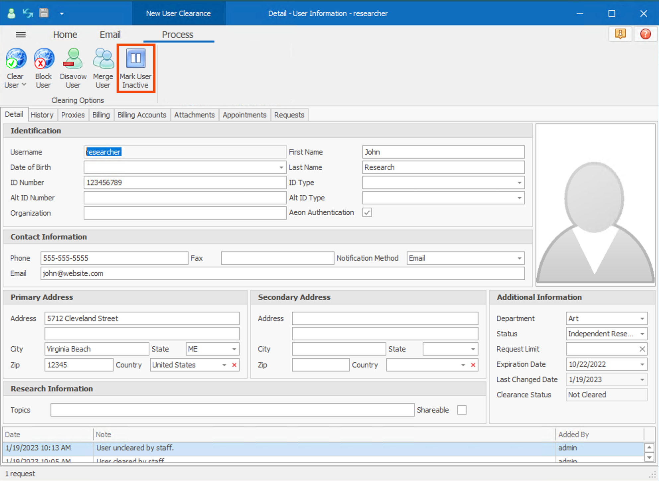Toggle the Aeon Authentication checkbox
Screen dimensions: 659x481
point(367,213)
